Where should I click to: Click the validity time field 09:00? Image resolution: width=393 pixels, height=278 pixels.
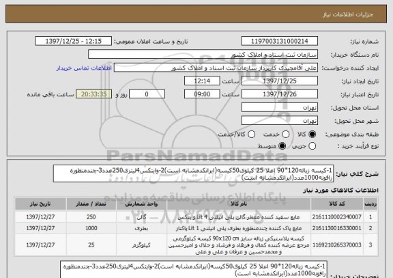(202, 94)
